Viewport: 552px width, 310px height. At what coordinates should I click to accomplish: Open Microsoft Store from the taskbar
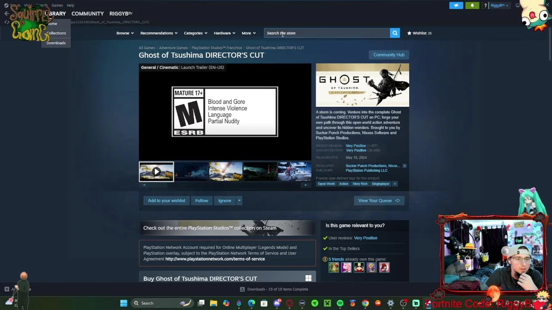pyautogui.click(x=264, y=303)
